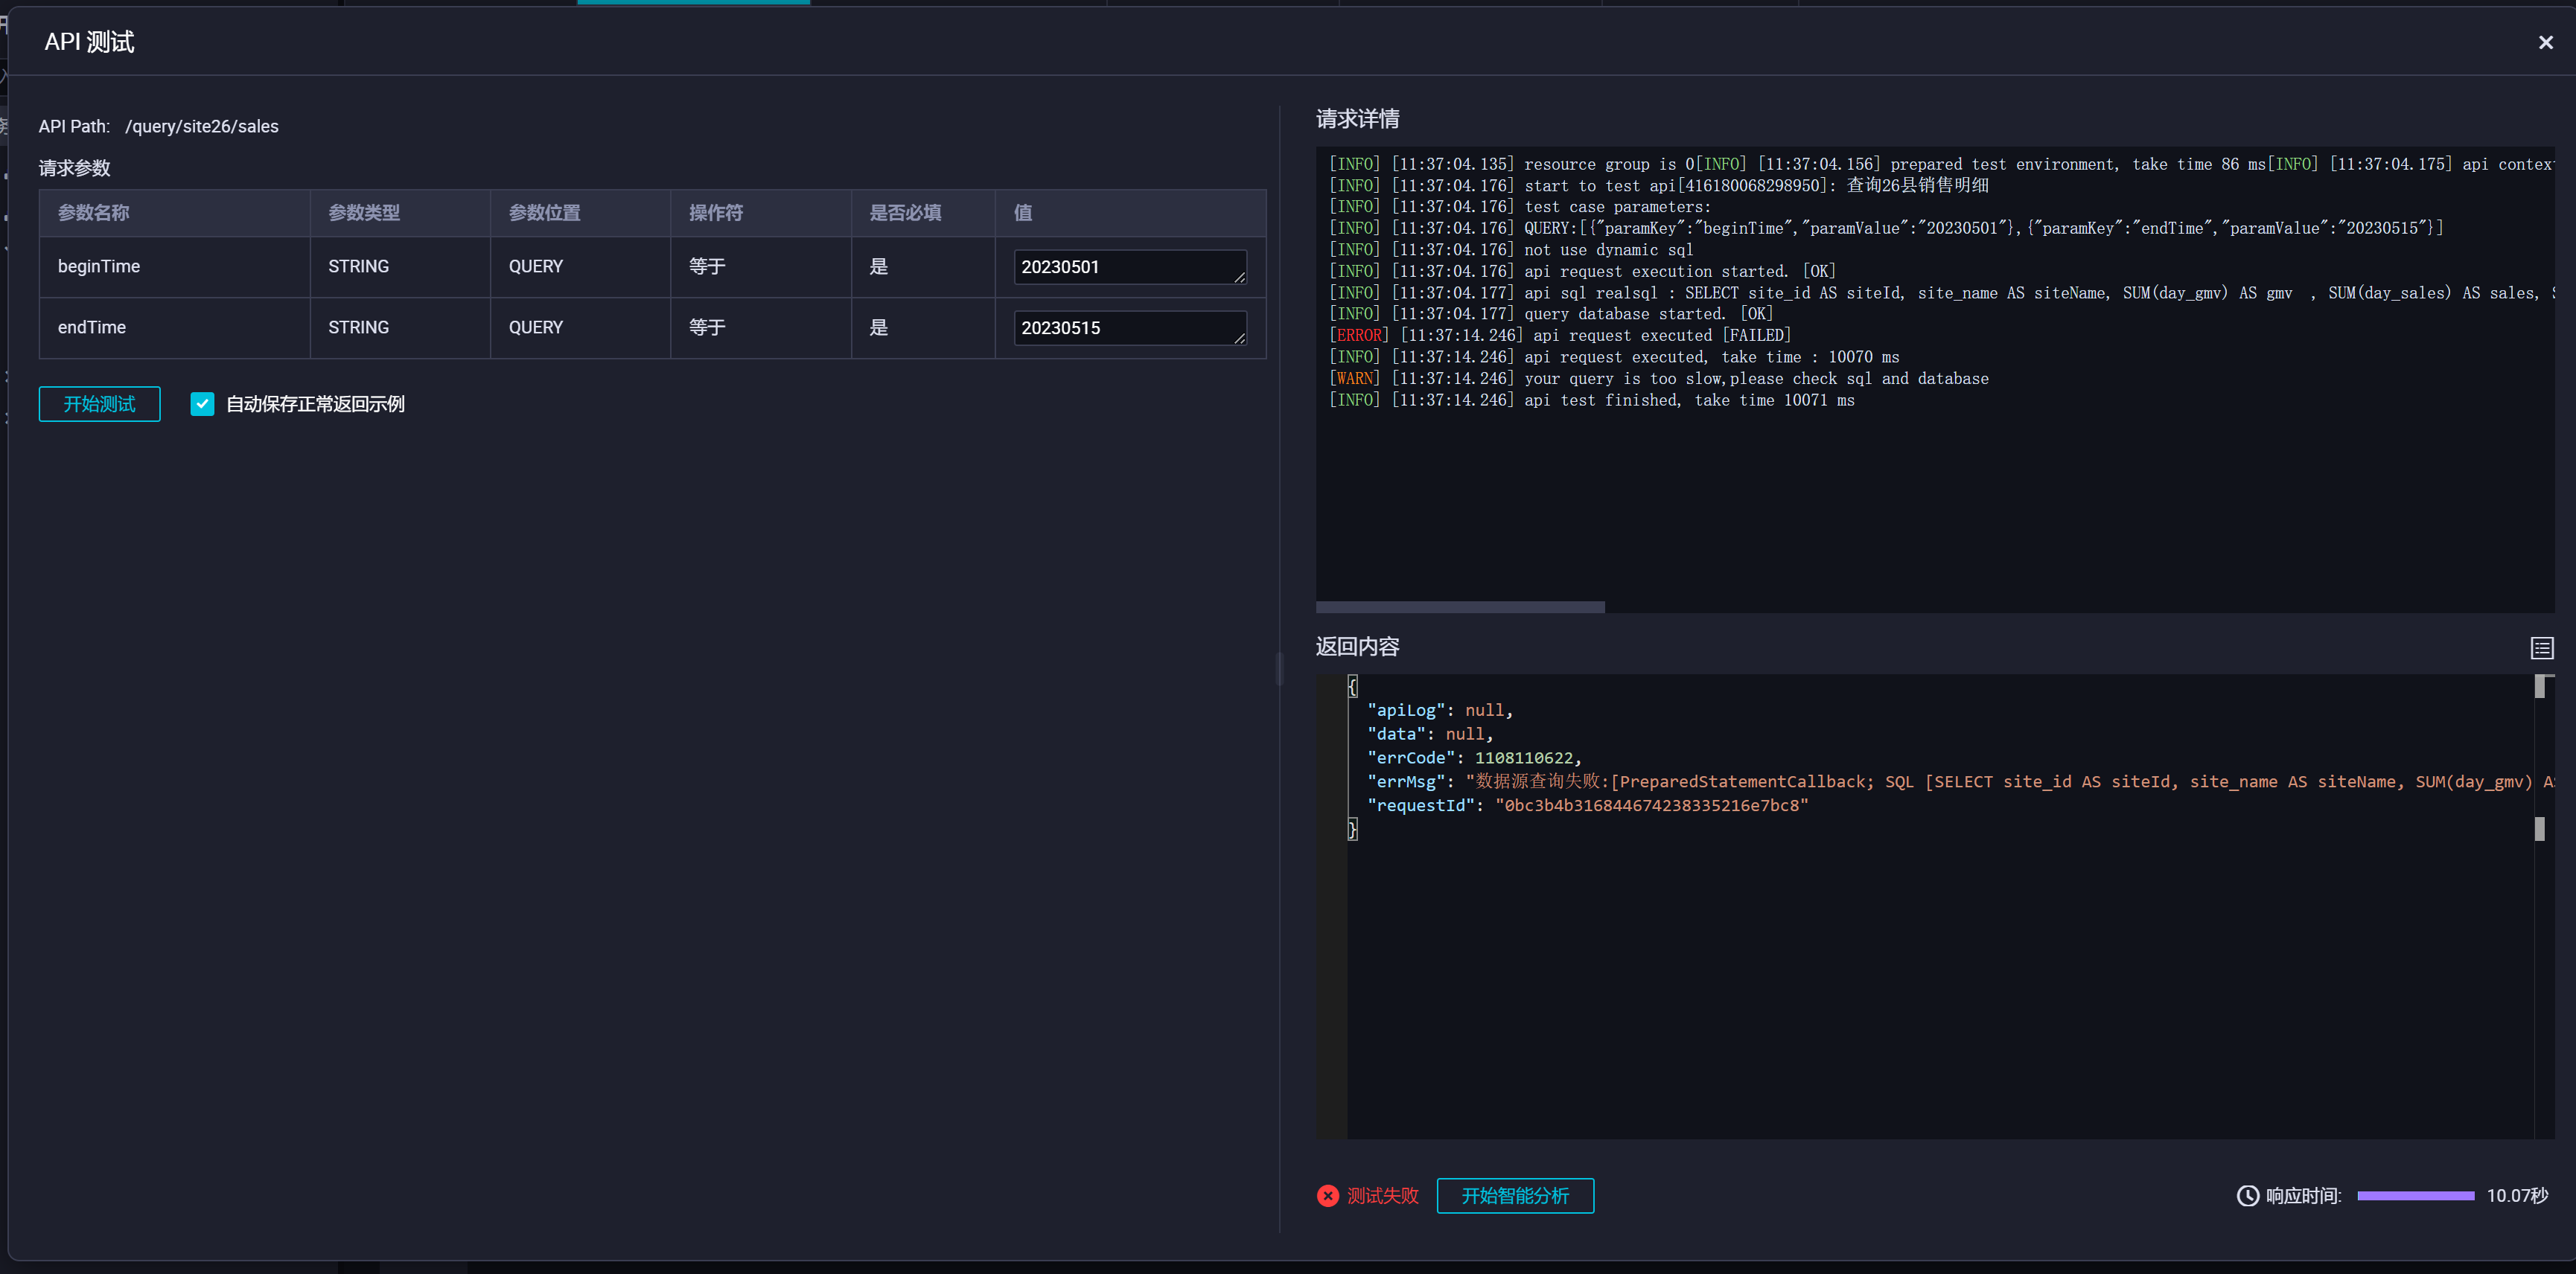
Task: Click the resize grip of beginTime input
Action: coord(1239,277)
